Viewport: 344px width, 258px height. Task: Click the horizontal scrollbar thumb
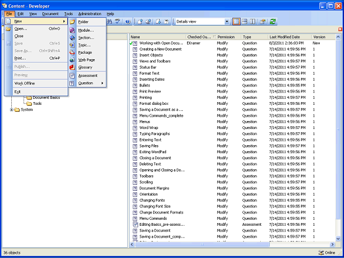click(x=202, y=244)
